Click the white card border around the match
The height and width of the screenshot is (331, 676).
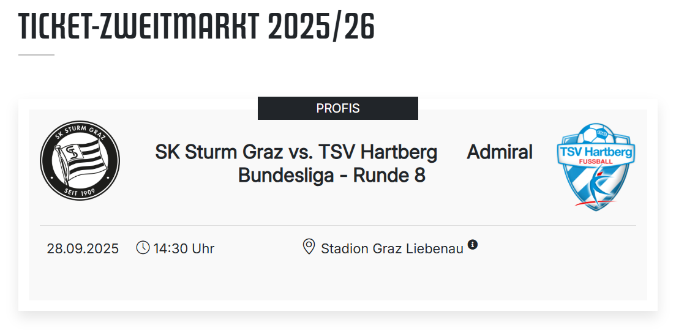[x=23, y=202]
